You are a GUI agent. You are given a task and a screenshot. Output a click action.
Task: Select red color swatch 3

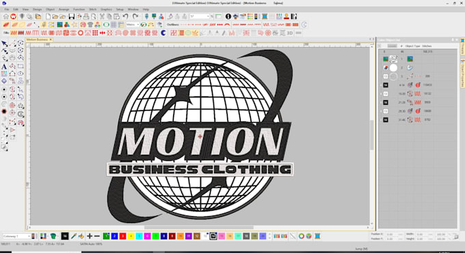click(x=122, y=236)
